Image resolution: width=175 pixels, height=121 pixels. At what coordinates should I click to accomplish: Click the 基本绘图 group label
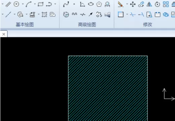25,24
